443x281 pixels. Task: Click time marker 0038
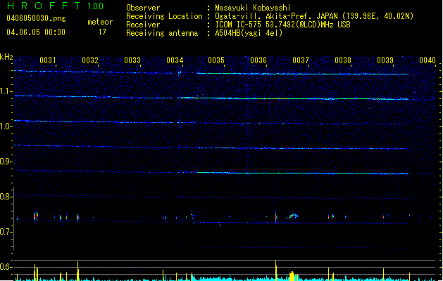tap(343, 60)
